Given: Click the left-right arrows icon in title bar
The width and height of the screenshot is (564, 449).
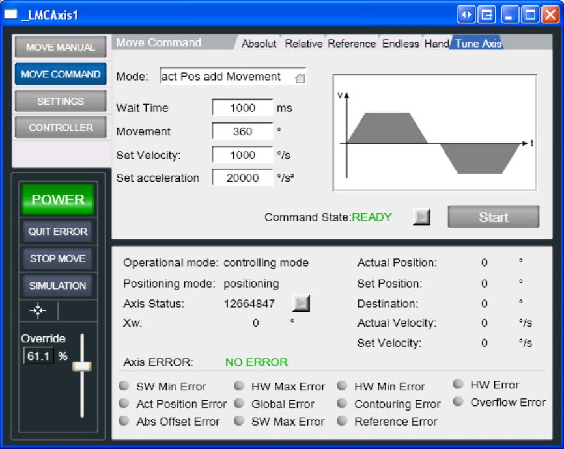Looking at the screenshot, I should point(466,15).
